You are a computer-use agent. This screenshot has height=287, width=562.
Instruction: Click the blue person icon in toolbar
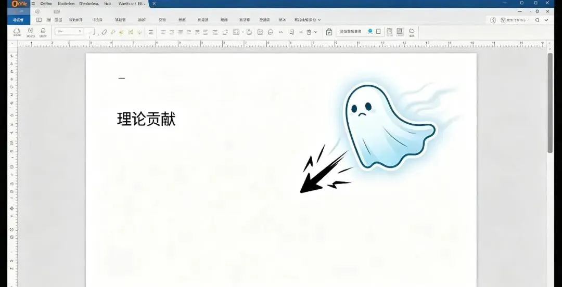point(370,32)
